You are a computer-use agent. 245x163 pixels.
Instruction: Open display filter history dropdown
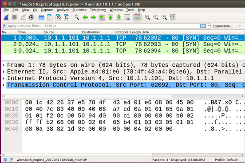(209, 26)
